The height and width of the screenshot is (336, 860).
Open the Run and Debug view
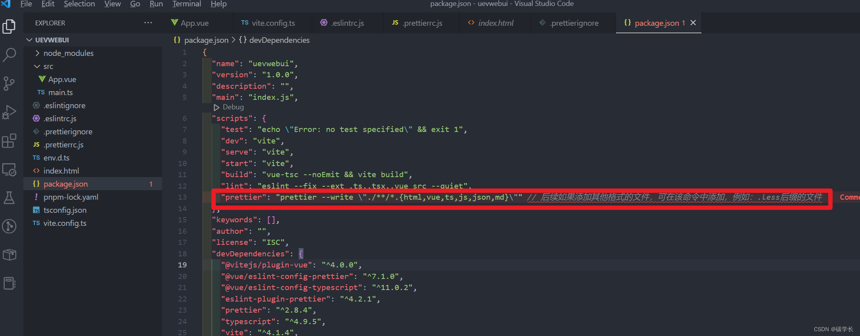click(x=9, y=112)
